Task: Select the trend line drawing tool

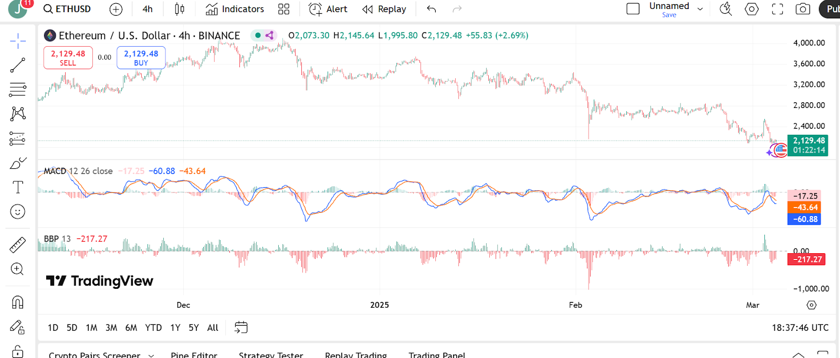Action: click(18, 65)
